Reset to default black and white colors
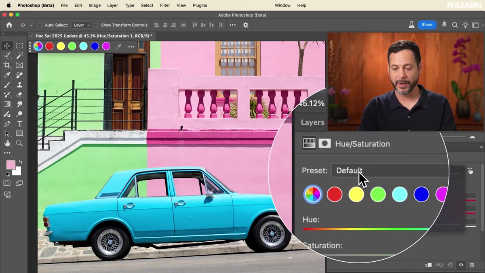485x273 pixels. pyautogui.click(x=8, y=174)
